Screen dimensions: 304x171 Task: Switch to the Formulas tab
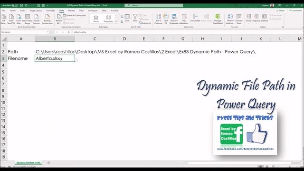pyautogui.click(x=50, y=10)
